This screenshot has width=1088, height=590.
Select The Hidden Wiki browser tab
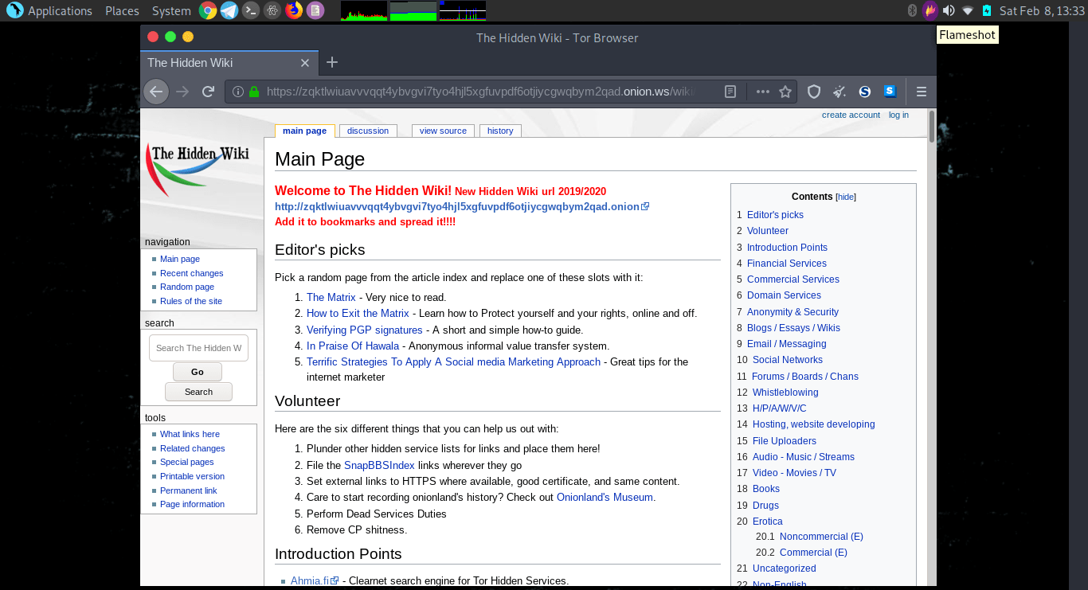click(x=229, y=63)
